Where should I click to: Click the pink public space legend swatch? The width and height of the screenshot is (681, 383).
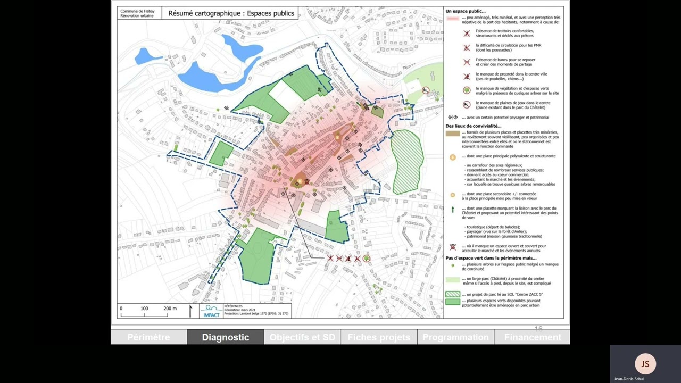click(x=453, y=18)
